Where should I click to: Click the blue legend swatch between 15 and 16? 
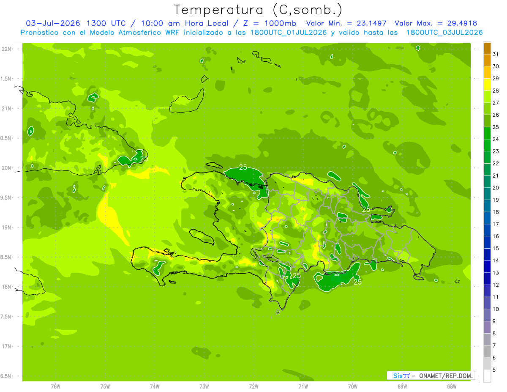tap(487, 243)
